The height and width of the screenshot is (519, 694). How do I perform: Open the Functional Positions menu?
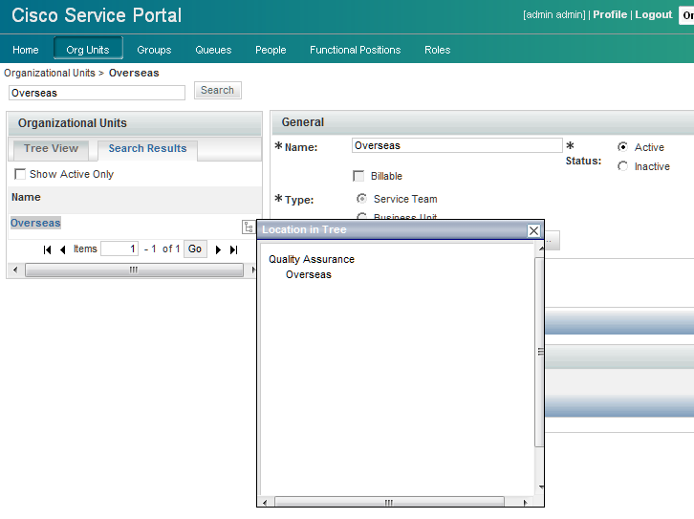click(355, 50)
